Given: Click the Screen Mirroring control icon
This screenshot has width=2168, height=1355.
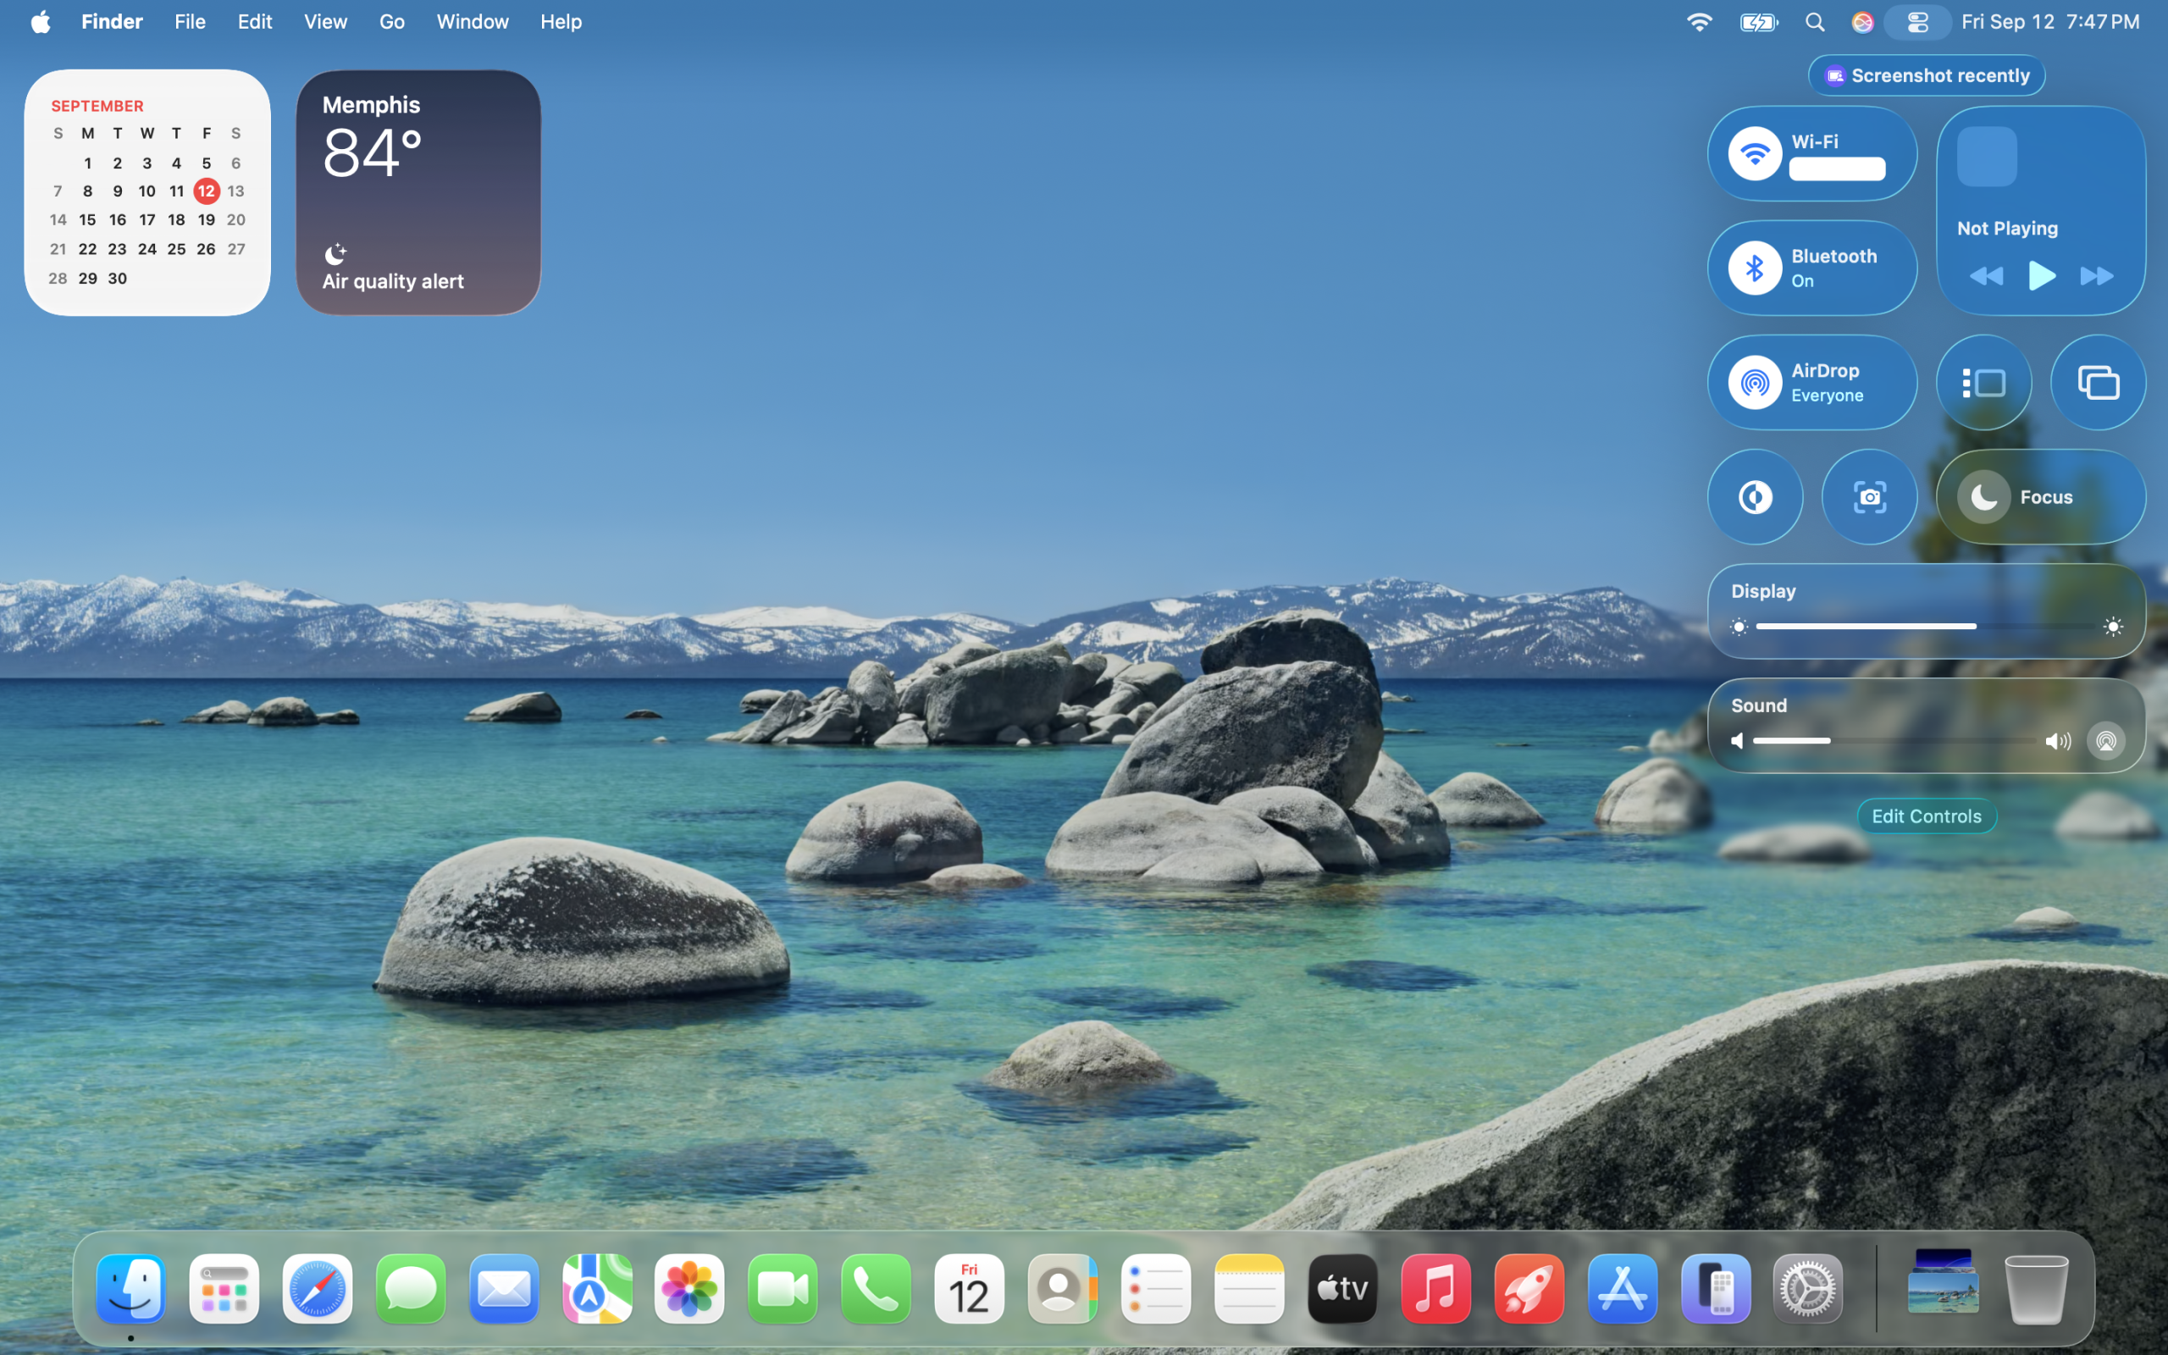Looking at the screenshot, I should 2097,383.
